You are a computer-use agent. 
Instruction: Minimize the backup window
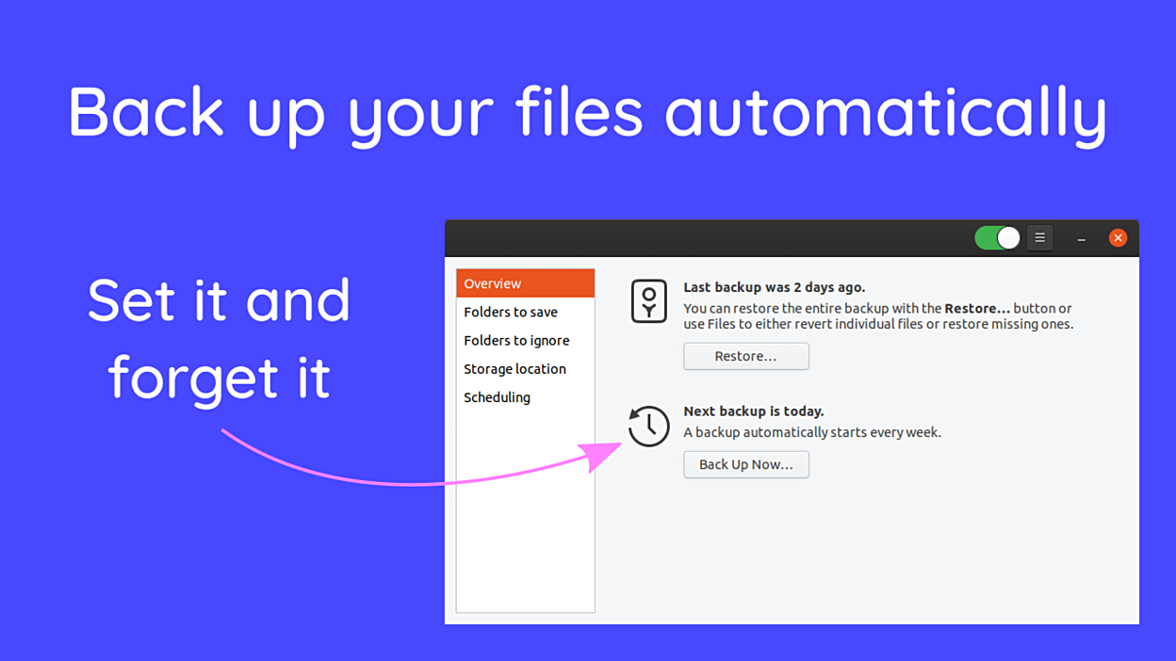point(1081,239)
